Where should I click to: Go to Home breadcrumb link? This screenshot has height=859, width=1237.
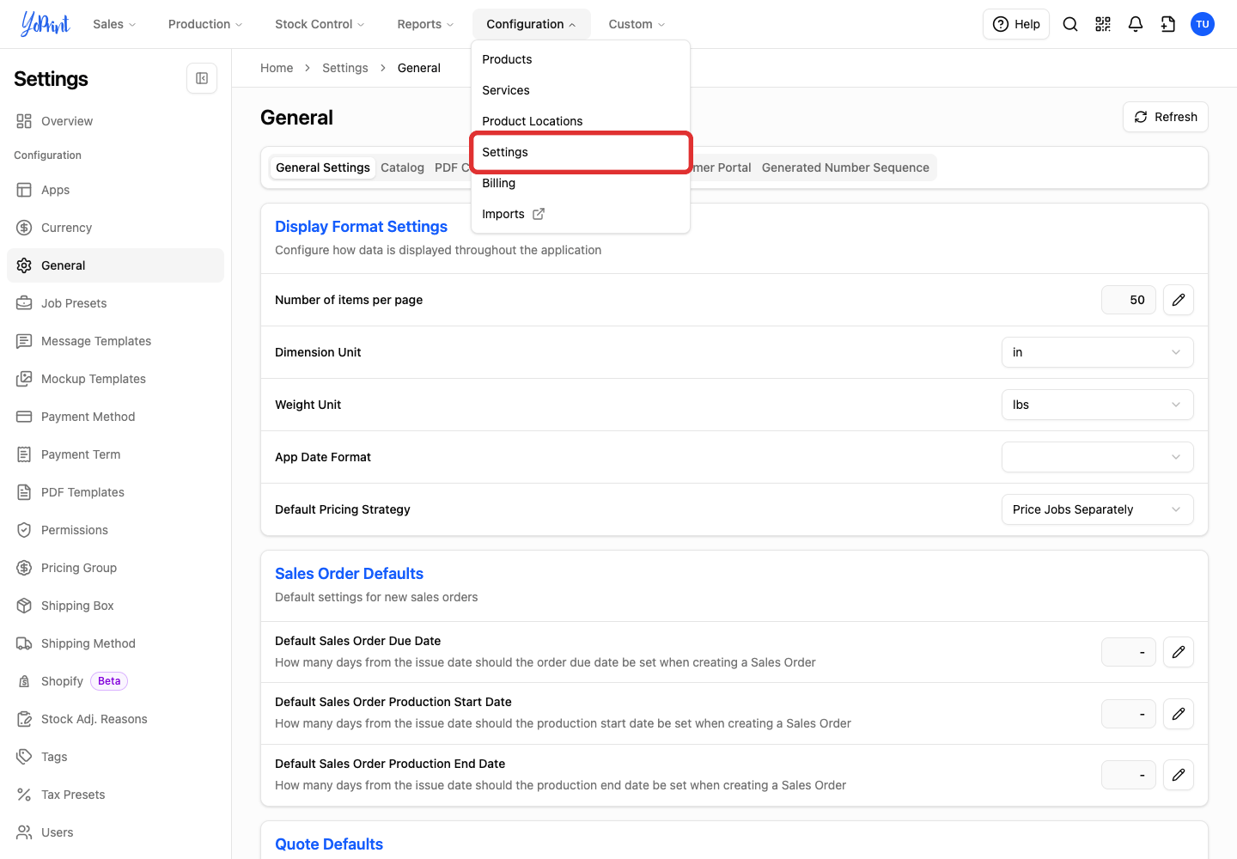point(277,68)
